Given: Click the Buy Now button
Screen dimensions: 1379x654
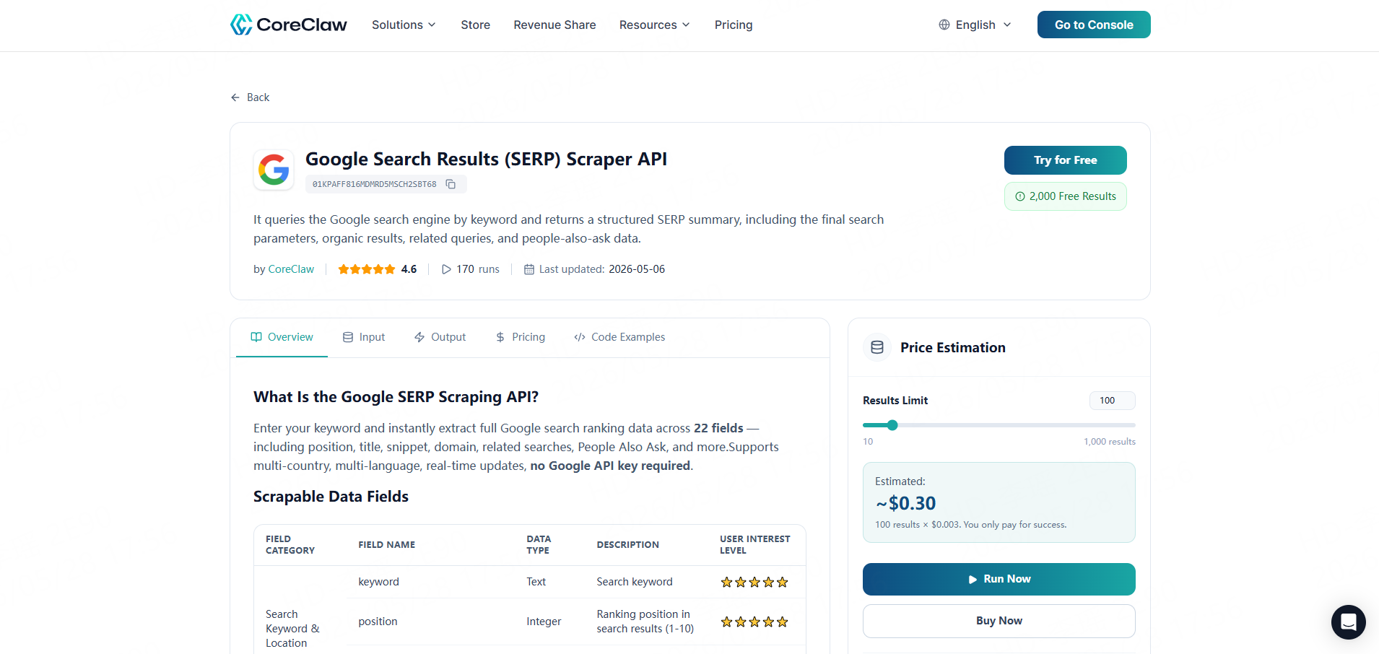Looking at the screenshot, I should (x=999, y=621).
